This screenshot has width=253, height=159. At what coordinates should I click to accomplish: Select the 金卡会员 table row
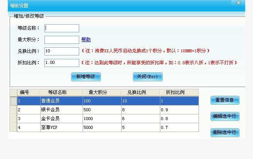pos(61,119)
